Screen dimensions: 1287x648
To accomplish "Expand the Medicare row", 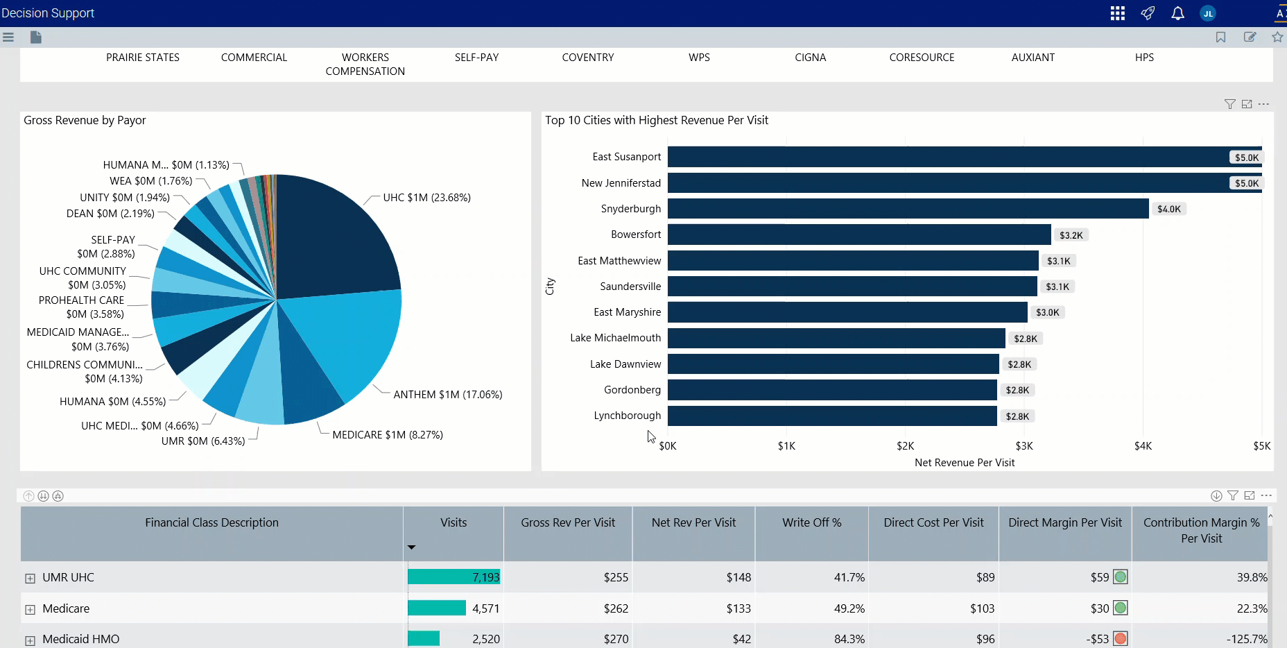I will [x=30, y=609].
